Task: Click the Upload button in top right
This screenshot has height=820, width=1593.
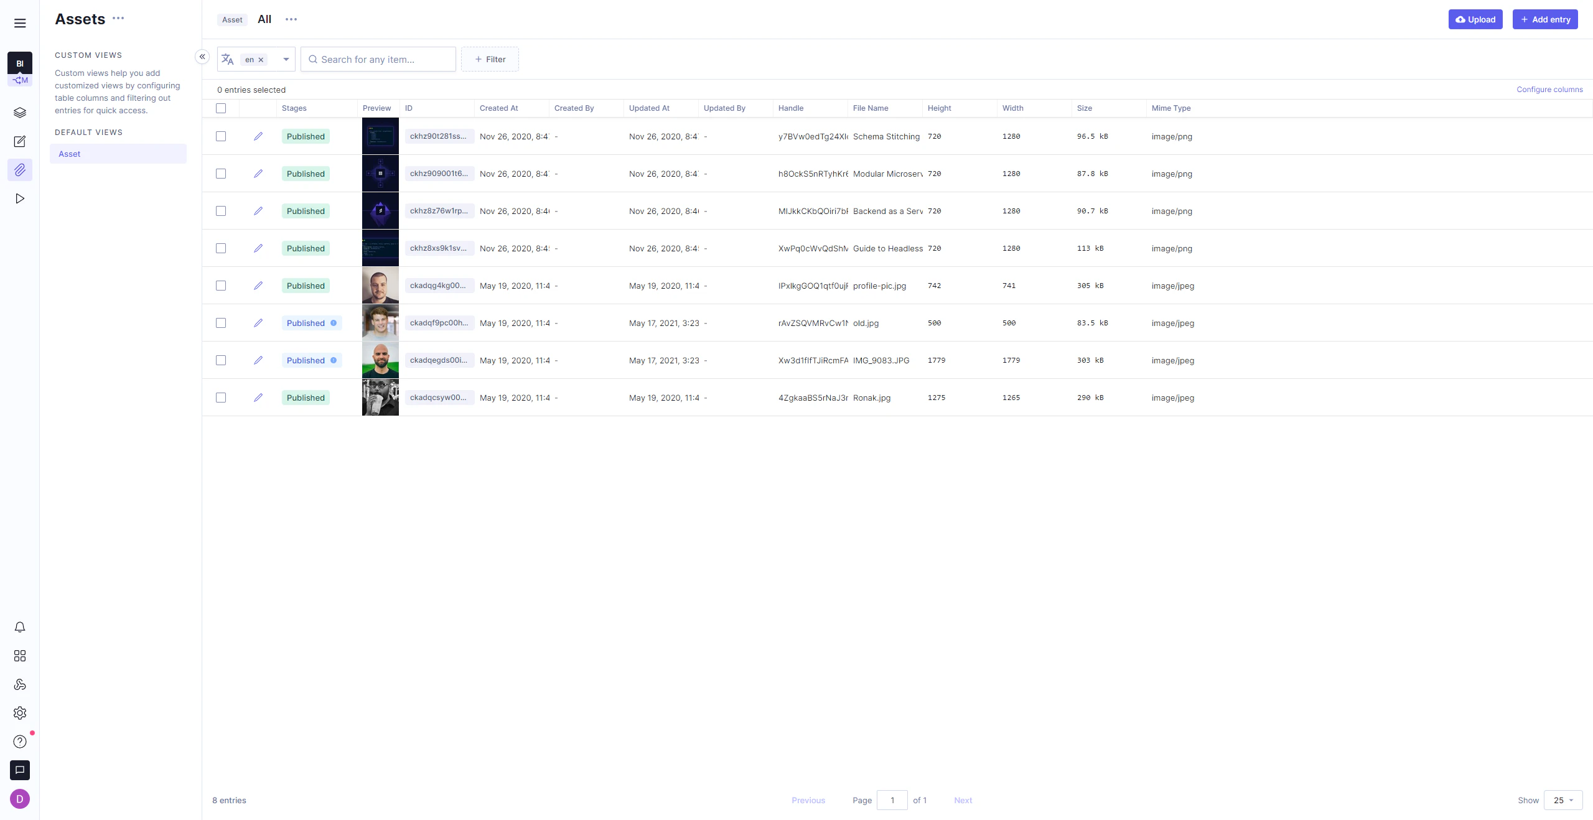Action: [x=1475, y=19]
